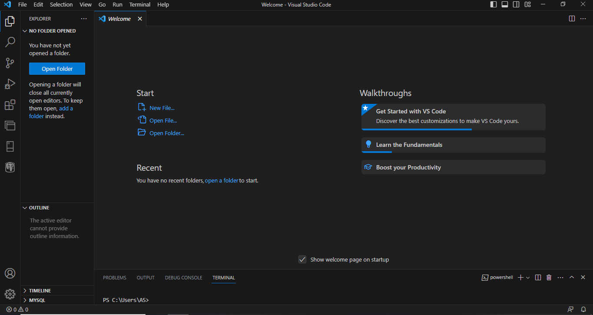This screenshot has width=593, height=315.
Task: Click the Open Folder icon under Start
Action: pos(142,133)
